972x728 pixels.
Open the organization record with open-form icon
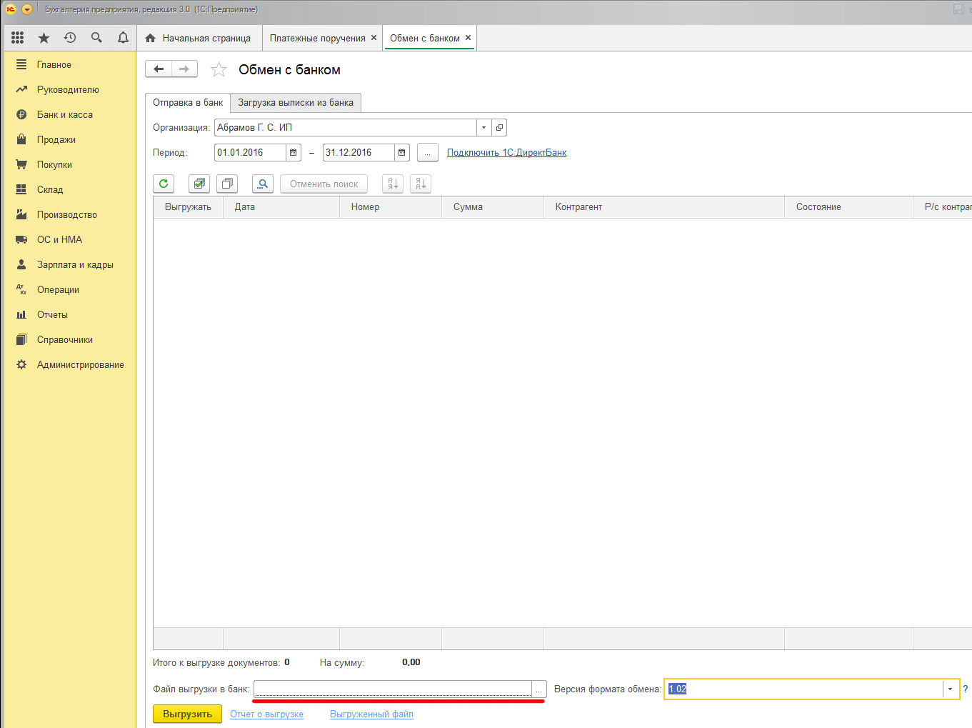click(499, 127)
